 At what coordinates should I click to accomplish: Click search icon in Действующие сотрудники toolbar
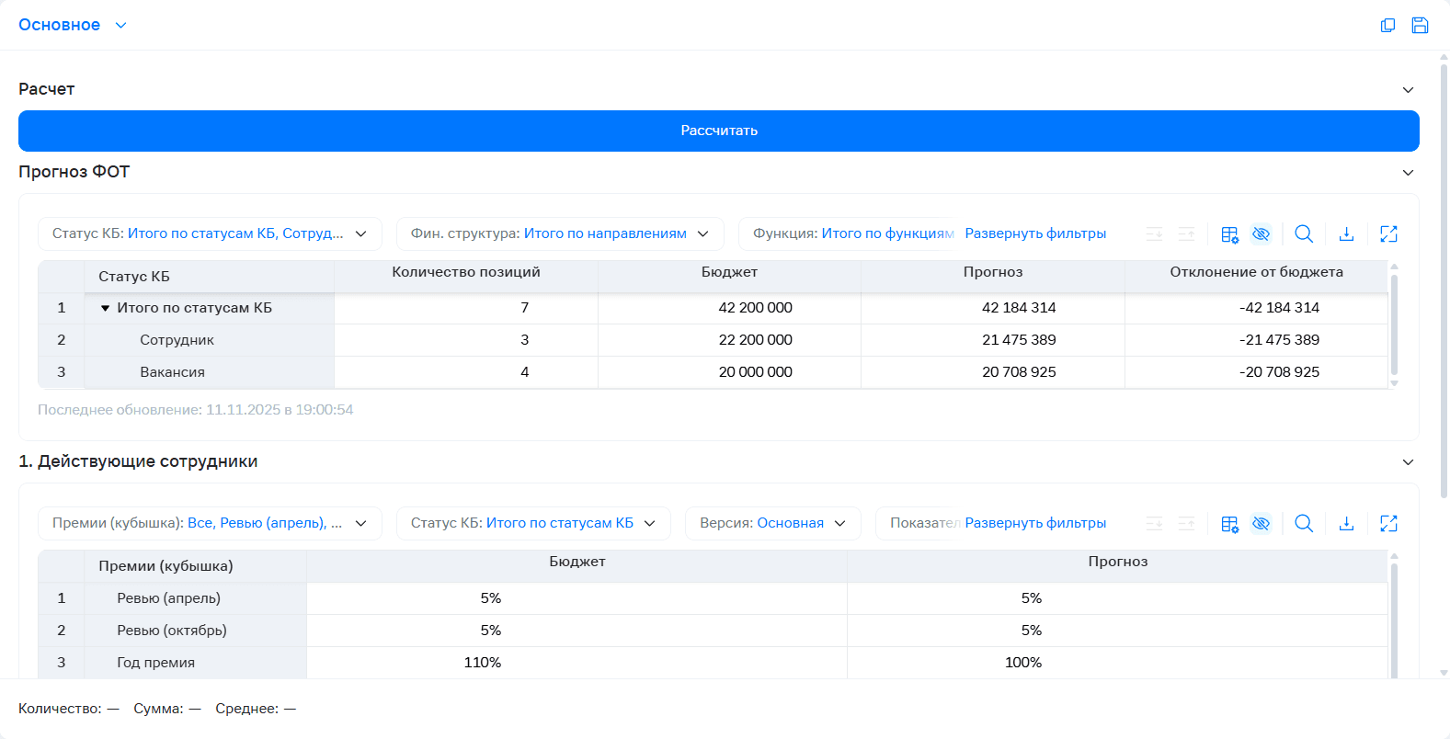[x=1304, y=524]
